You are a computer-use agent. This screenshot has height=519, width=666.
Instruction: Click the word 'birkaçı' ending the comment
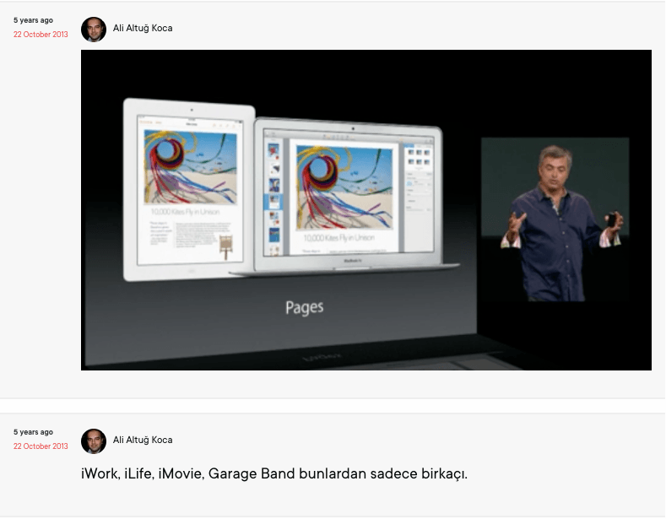(x=440, y=473)
